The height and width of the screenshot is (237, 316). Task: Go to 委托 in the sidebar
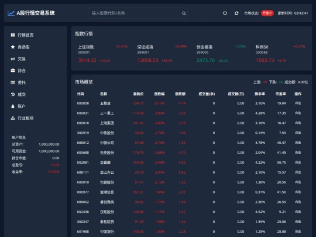tap(36, 83)
